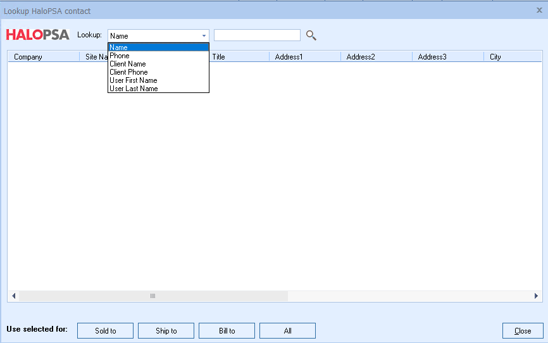Pick User Last Name lookup option

point(158,89)
